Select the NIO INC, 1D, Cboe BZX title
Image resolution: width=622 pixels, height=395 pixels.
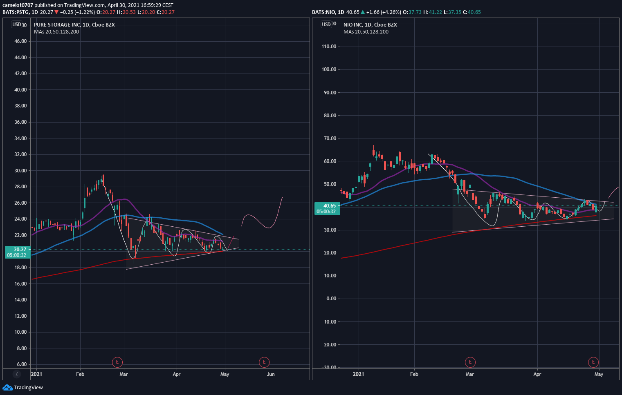(x=370, y=25)
